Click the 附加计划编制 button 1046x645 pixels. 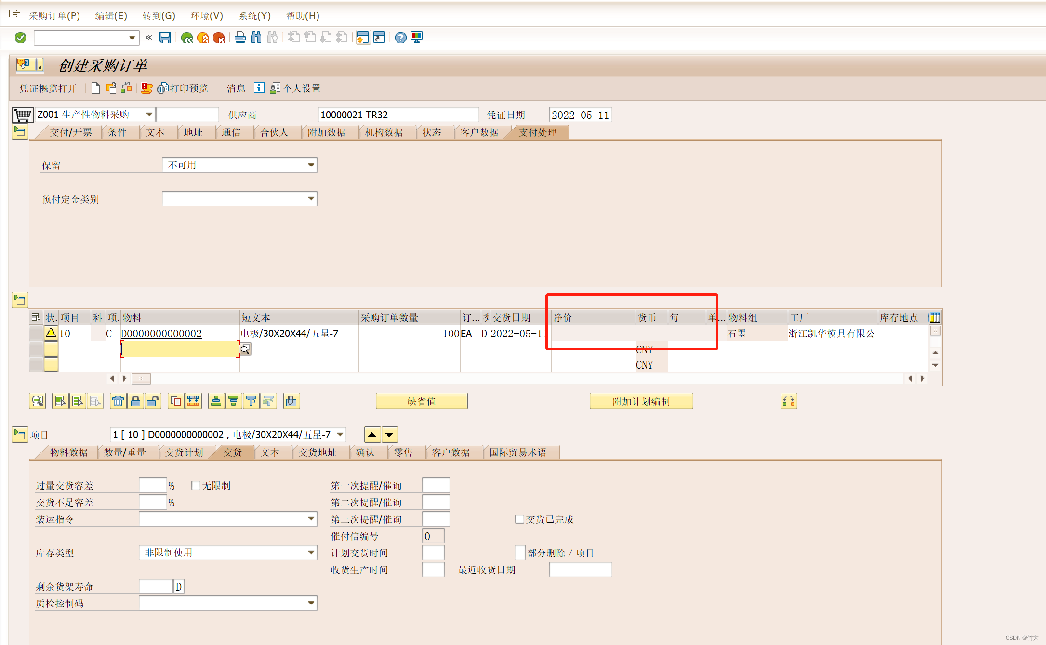click(x=641, y=401)
